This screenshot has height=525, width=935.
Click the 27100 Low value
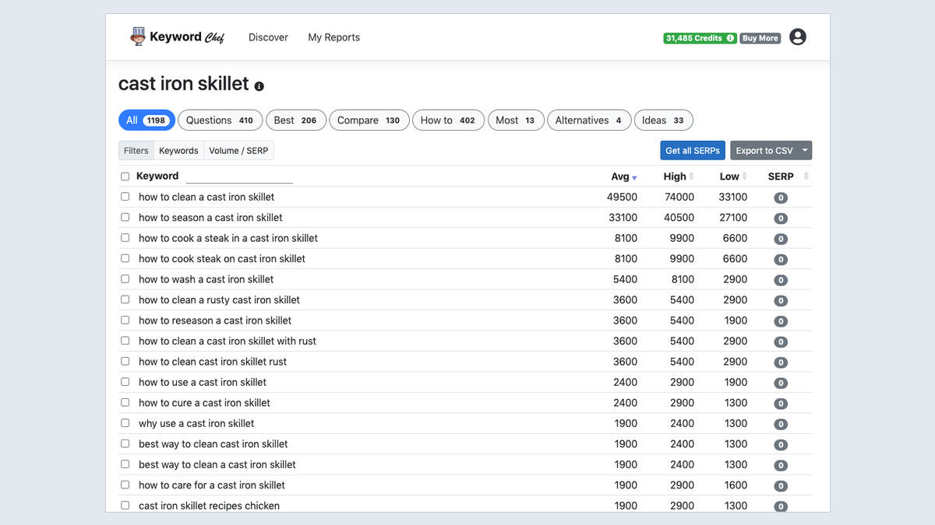tap(733, 218)
